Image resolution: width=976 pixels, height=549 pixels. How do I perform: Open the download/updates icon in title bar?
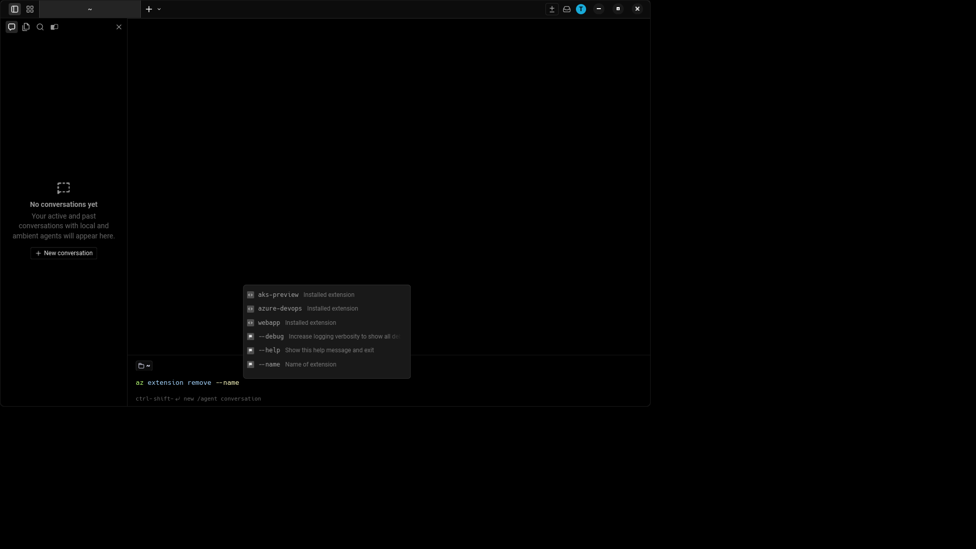pyautogui.click(x=552, y=9)
